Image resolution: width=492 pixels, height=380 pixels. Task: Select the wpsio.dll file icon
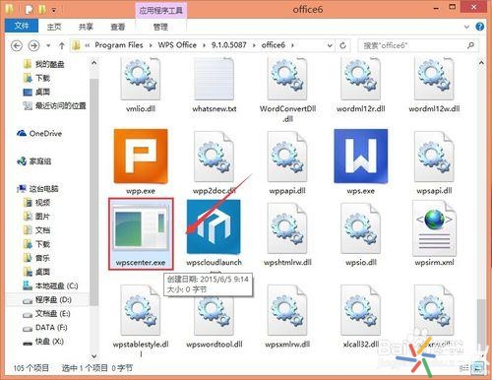361,228
